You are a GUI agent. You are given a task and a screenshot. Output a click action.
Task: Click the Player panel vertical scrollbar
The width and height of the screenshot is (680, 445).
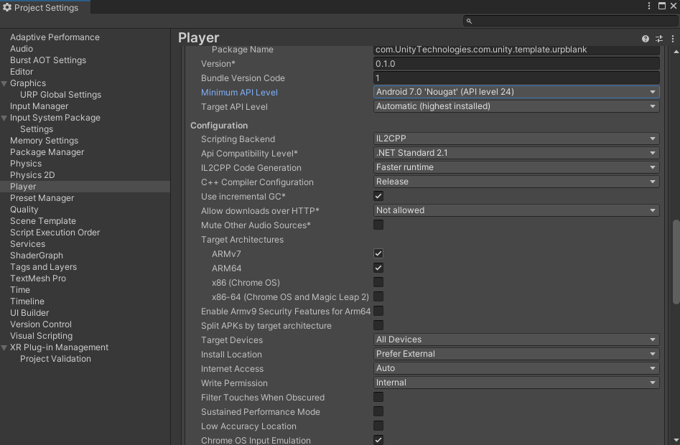click(x=676, y=262)
